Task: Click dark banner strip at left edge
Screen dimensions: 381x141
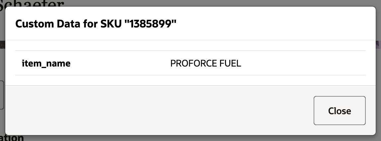Action: [2, 44]
